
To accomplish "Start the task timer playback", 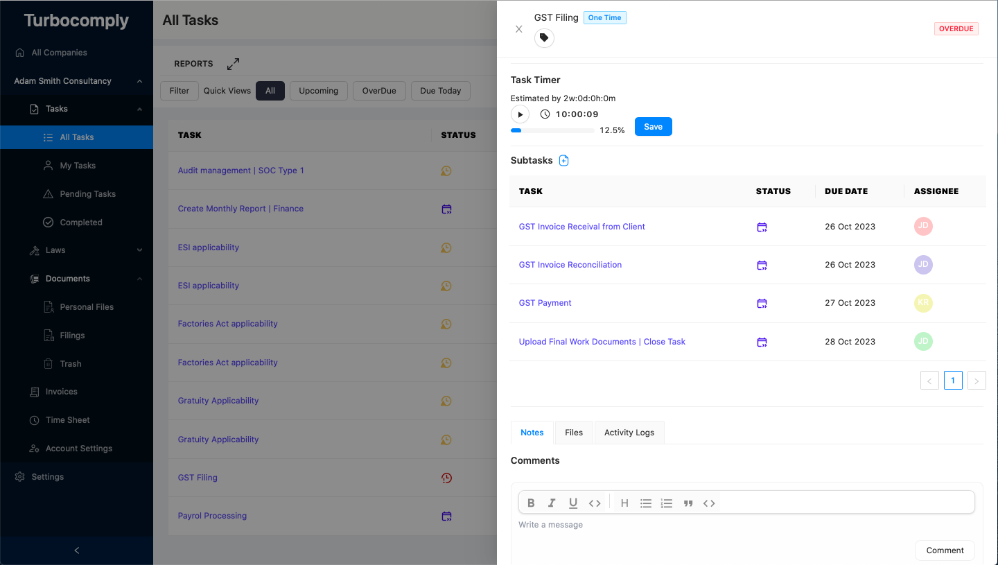I will click(520, 114).
